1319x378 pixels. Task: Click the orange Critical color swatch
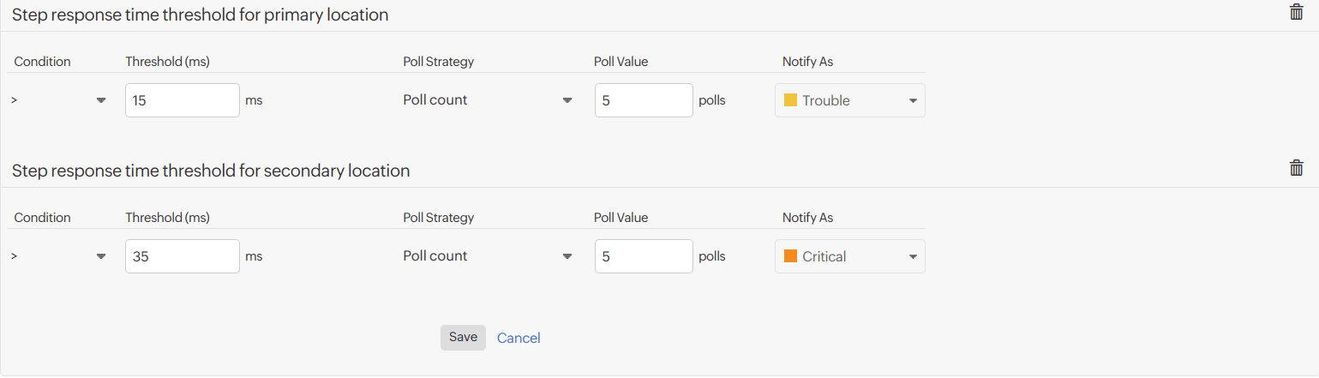790,256
